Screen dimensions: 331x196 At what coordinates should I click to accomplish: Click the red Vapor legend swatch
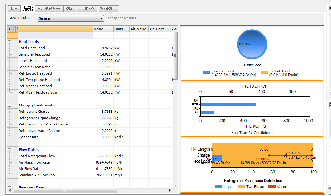pos(272,187)
